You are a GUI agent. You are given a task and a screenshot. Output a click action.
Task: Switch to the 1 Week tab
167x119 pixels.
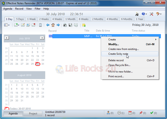pos(31,19)
